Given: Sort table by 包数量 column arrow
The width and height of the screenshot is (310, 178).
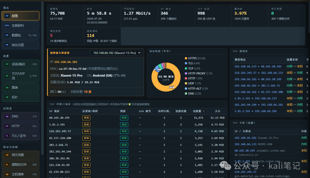Looking at the screenshot, I should tap(204, 111).
